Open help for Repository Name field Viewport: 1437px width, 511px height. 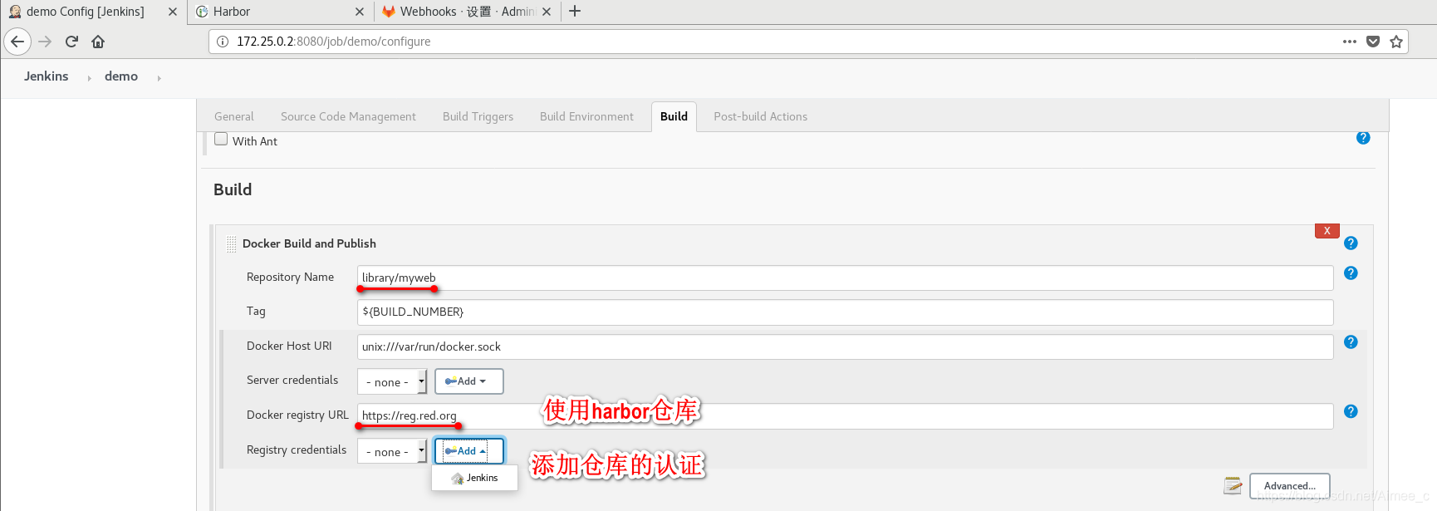pyautogui.click(x=1351, y=273)
